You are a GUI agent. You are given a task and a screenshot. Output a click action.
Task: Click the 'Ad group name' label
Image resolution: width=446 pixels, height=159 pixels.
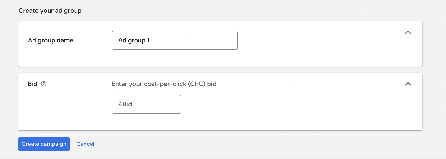click(51, 40)
